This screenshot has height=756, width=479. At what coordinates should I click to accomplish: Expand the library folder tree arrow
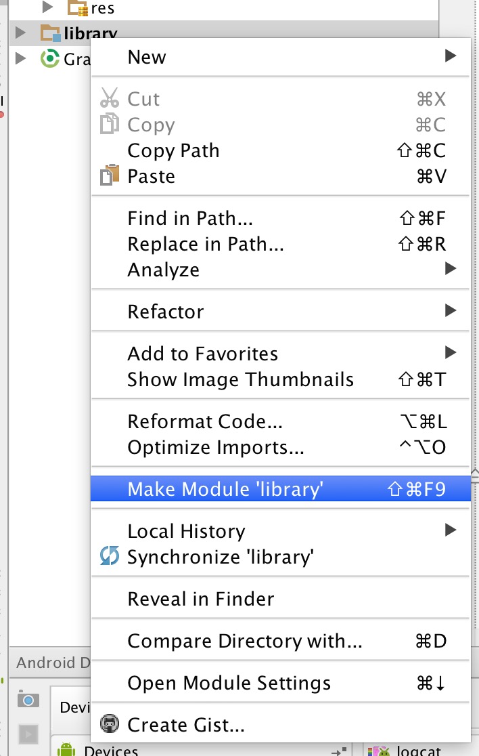(20, 33)
